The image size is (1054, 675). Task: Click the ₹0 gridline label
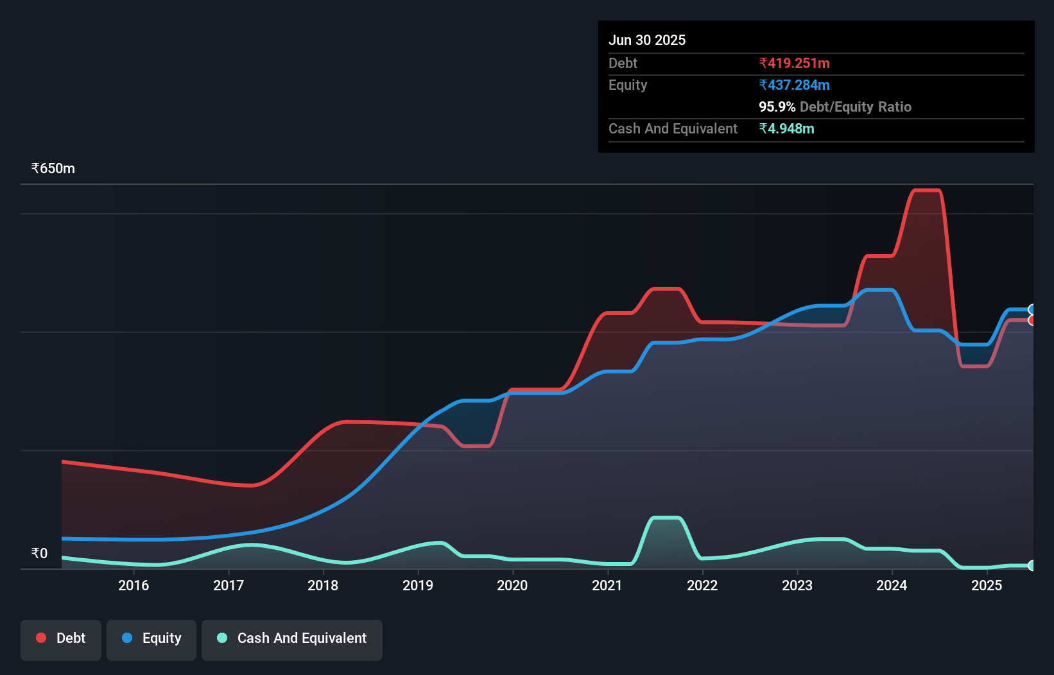tap(40, 552)
